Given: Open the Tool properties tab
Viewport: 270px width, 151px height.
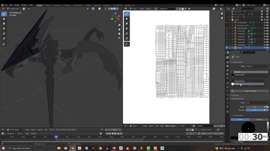Looking at the screenshot, I should tap(227, 57).
